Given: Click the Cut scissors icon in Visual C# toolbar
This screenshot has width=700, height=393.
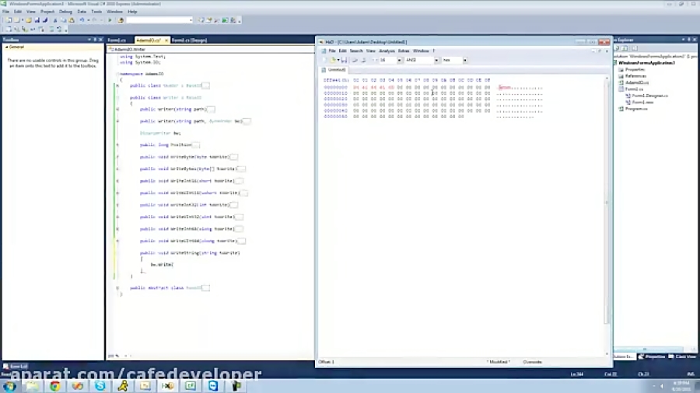Looking at the screenshot, I should coord(55,20).
